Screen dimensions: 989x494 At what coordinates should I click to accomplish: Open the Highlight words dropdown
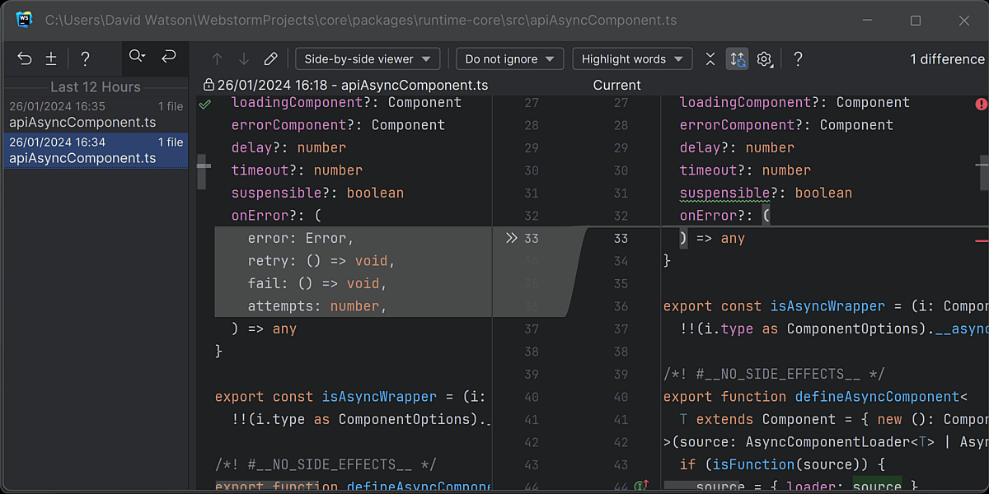[632, 59]
